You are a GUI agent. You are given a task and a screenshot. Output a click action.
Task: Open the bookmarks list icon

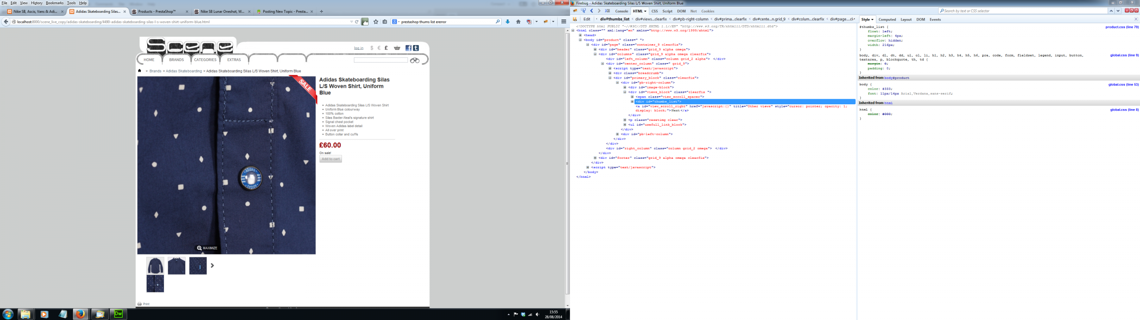click(x=385, y=21)
